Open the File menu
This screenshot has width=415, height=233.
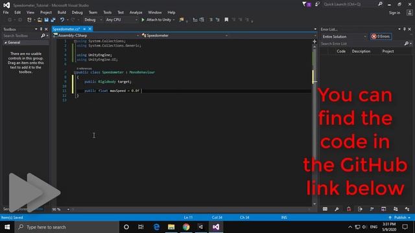[x=6, y=12]
